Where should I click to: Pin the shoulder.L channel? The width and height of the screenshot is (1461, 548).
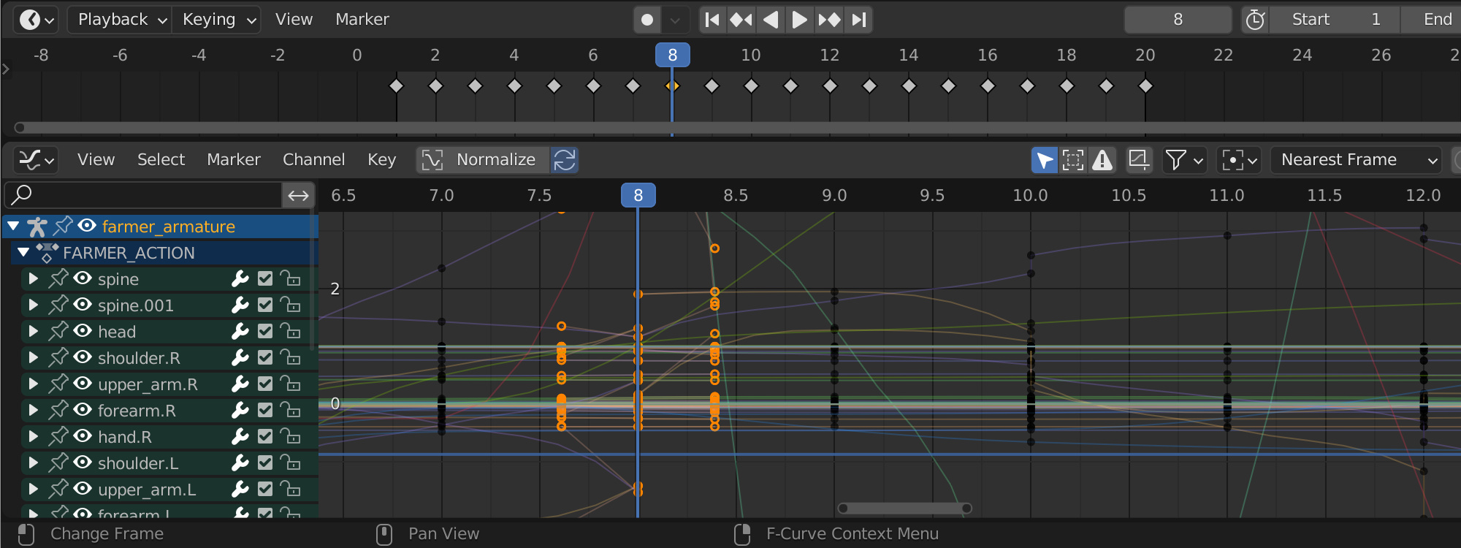point(58,463)
